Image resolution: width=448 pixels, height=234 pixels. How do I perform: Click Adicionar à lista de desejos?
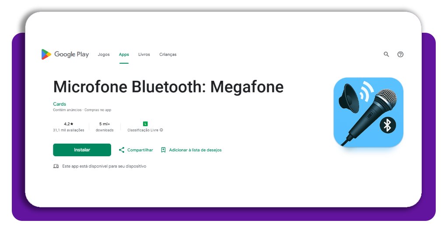tap(195, 150)
